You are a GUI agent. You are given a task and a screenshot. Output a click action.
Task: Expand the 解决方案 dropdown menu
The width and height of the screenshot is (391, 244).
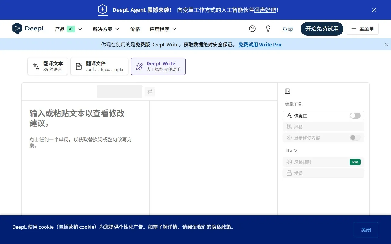click(106, 29)
